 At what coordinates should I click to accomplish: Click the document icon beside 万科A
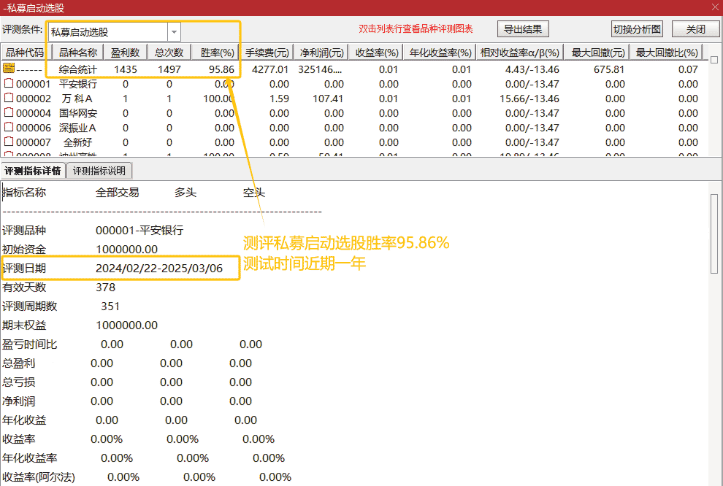(x=7, y=99)
